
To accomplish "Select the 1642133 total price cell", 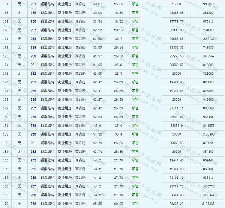I will 207,39.
